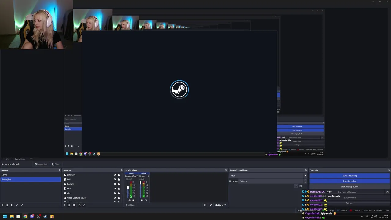
Task: Pop out the Scene Transitions dock
Action: click(306, 170)
